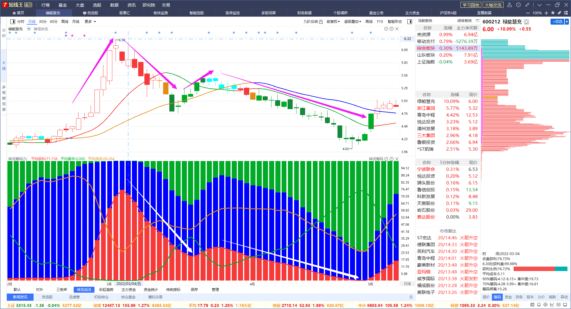
Task: Select the 彩虹趋势 indicator tab
Action: [106, 290]
